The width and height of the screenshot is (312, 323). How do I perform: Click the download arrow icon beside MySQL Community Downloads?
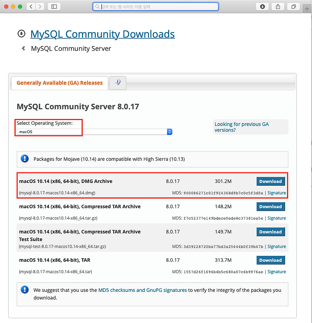coord(21,34)
